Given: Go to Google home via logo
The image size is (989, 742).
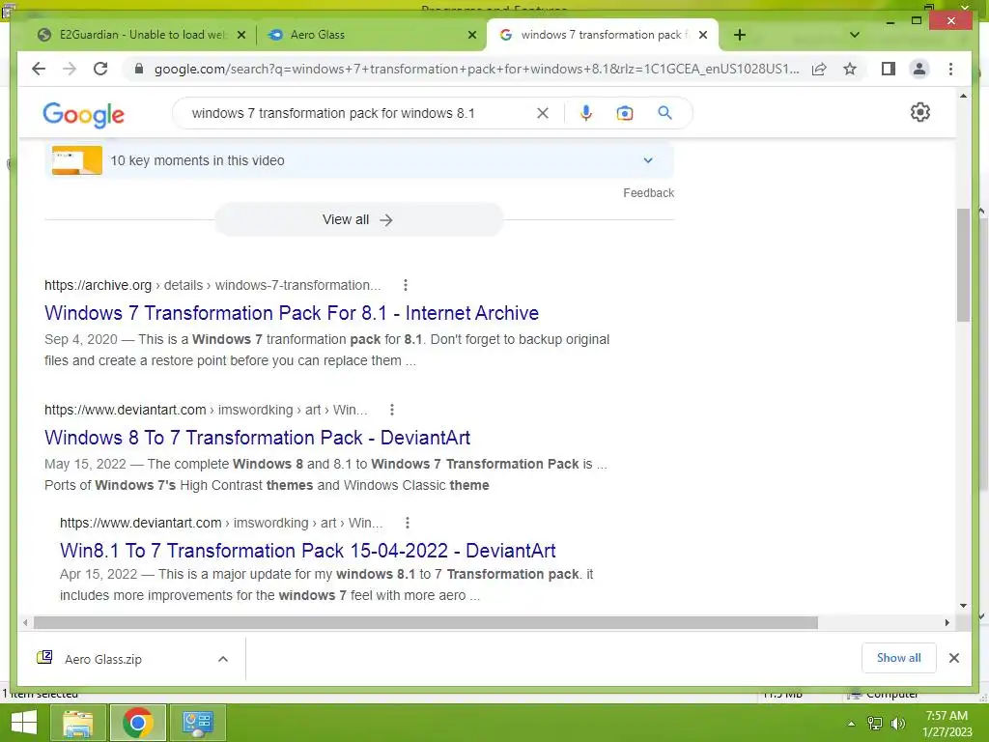Looking at the screenshot, I should [83, 114].
